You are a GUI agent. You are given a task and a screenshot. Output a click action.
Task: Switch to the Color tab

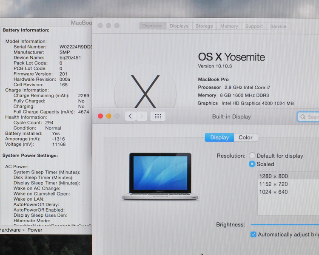245,137
